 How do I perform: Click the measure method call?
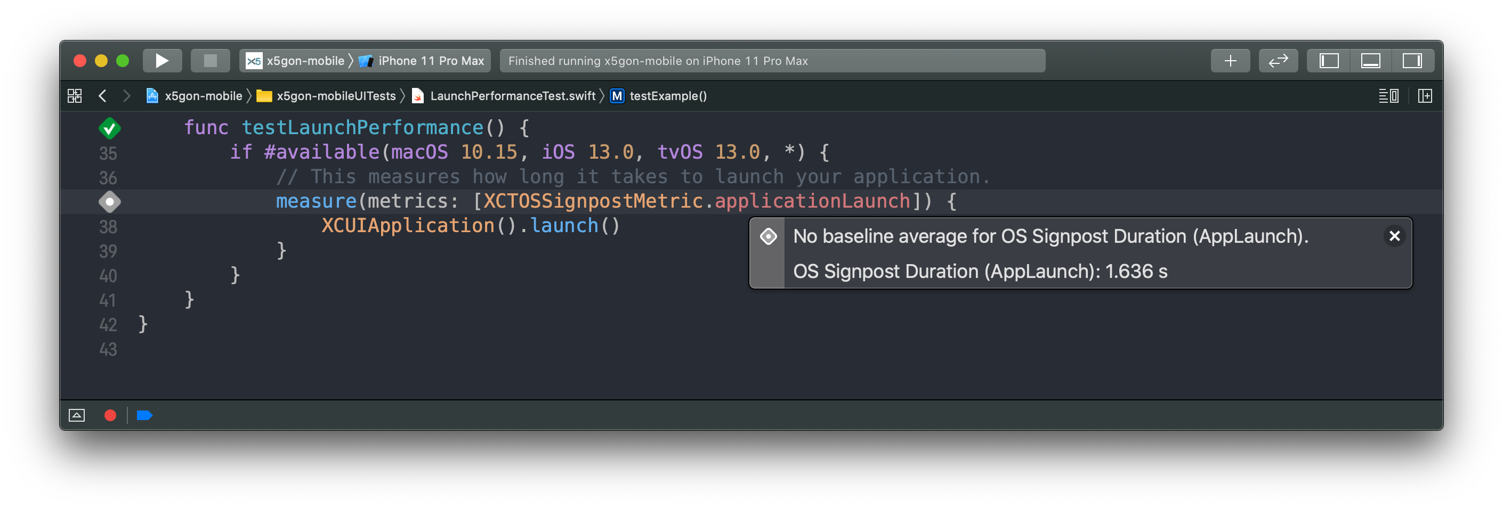click(x=316, y=201)
